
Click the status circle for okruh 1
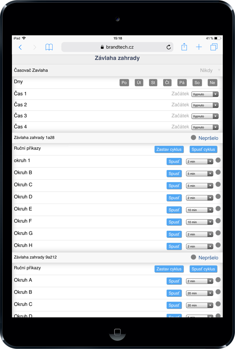(x=218, y=160)
